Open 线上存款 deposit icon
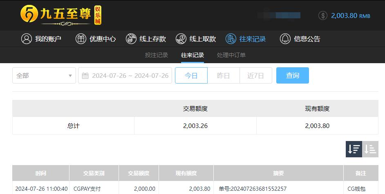 tap(131, 39)
